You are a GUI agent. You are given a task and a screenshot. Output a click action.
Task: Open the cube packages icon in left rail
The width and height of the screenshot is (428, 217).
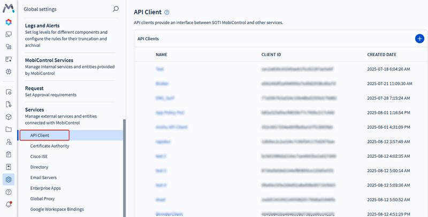pyautogui.click(x=9, y=117)
